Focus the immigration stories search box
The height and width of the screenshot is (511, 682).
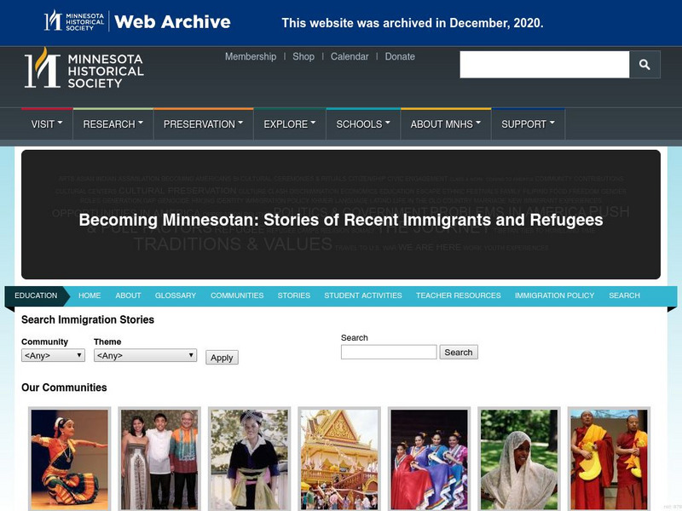point(389,352)
